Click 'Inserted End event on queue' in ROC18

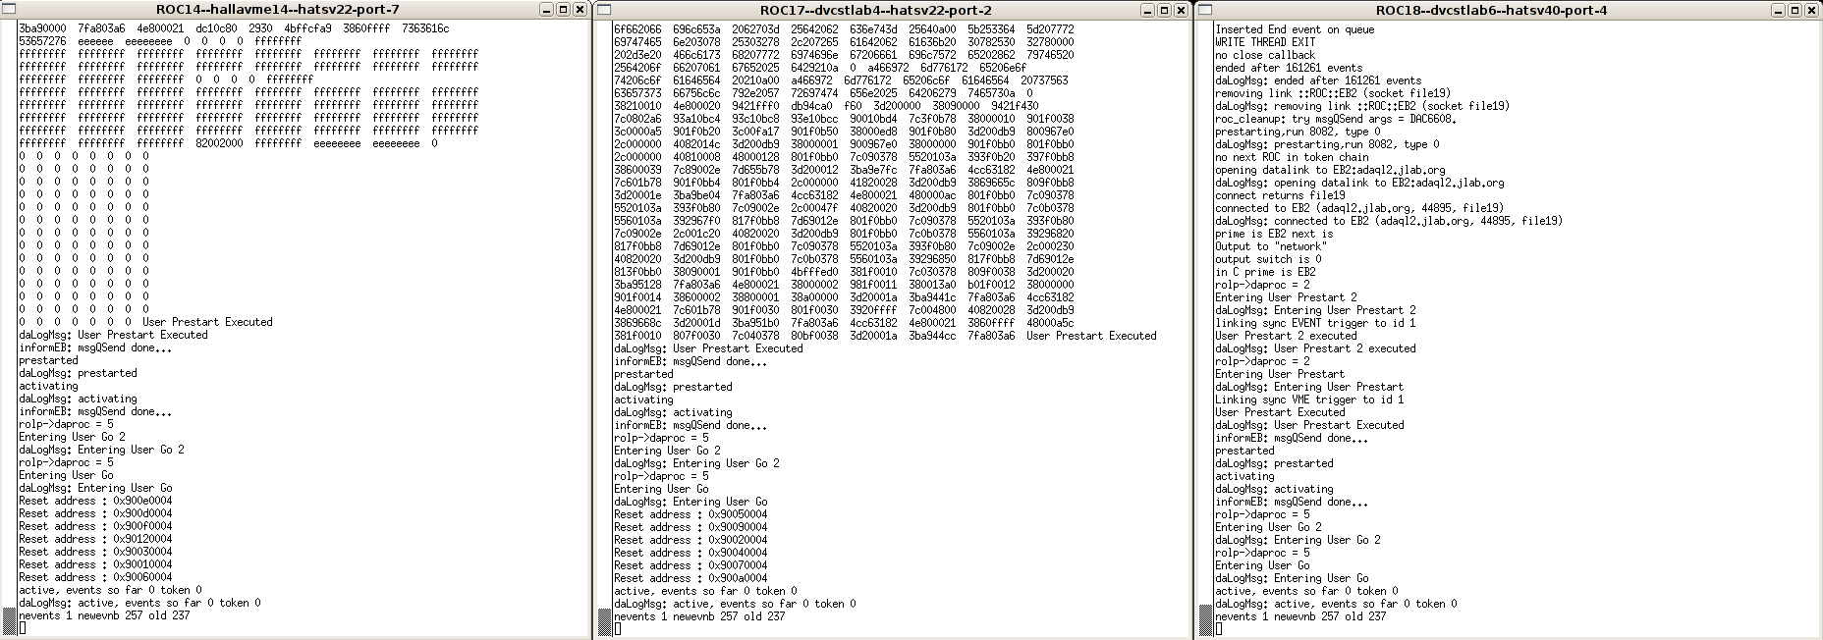(1295, 29)
